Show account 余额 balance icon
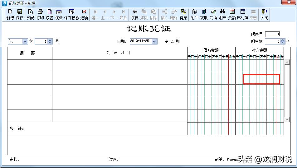The image size is (297, 168). tap(232, 15)
